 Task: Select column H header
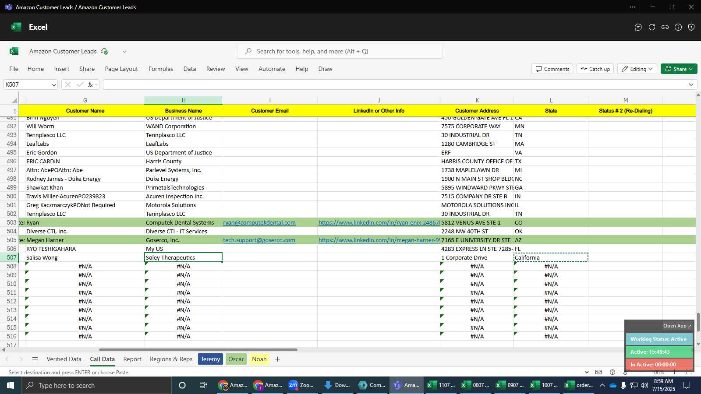coord(184,100)
